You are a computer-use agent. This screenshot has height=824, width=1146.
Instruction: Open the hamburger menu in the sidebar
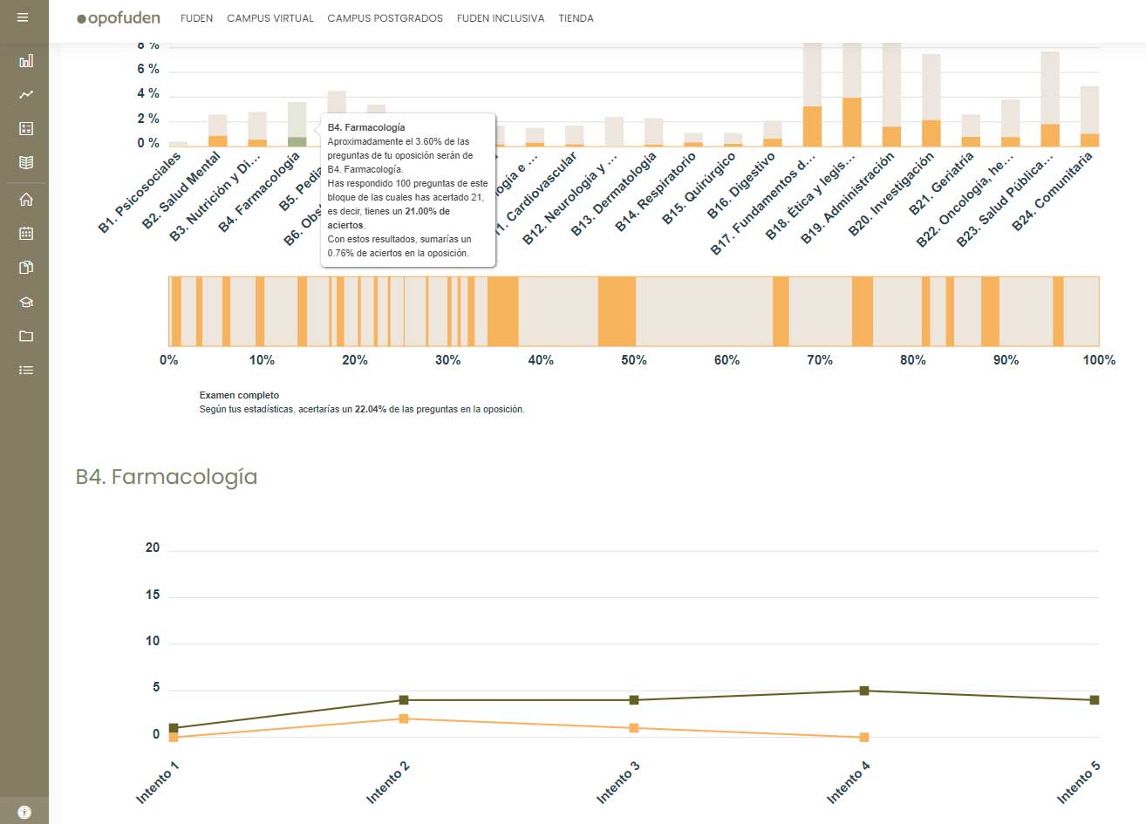click(23, 17)
